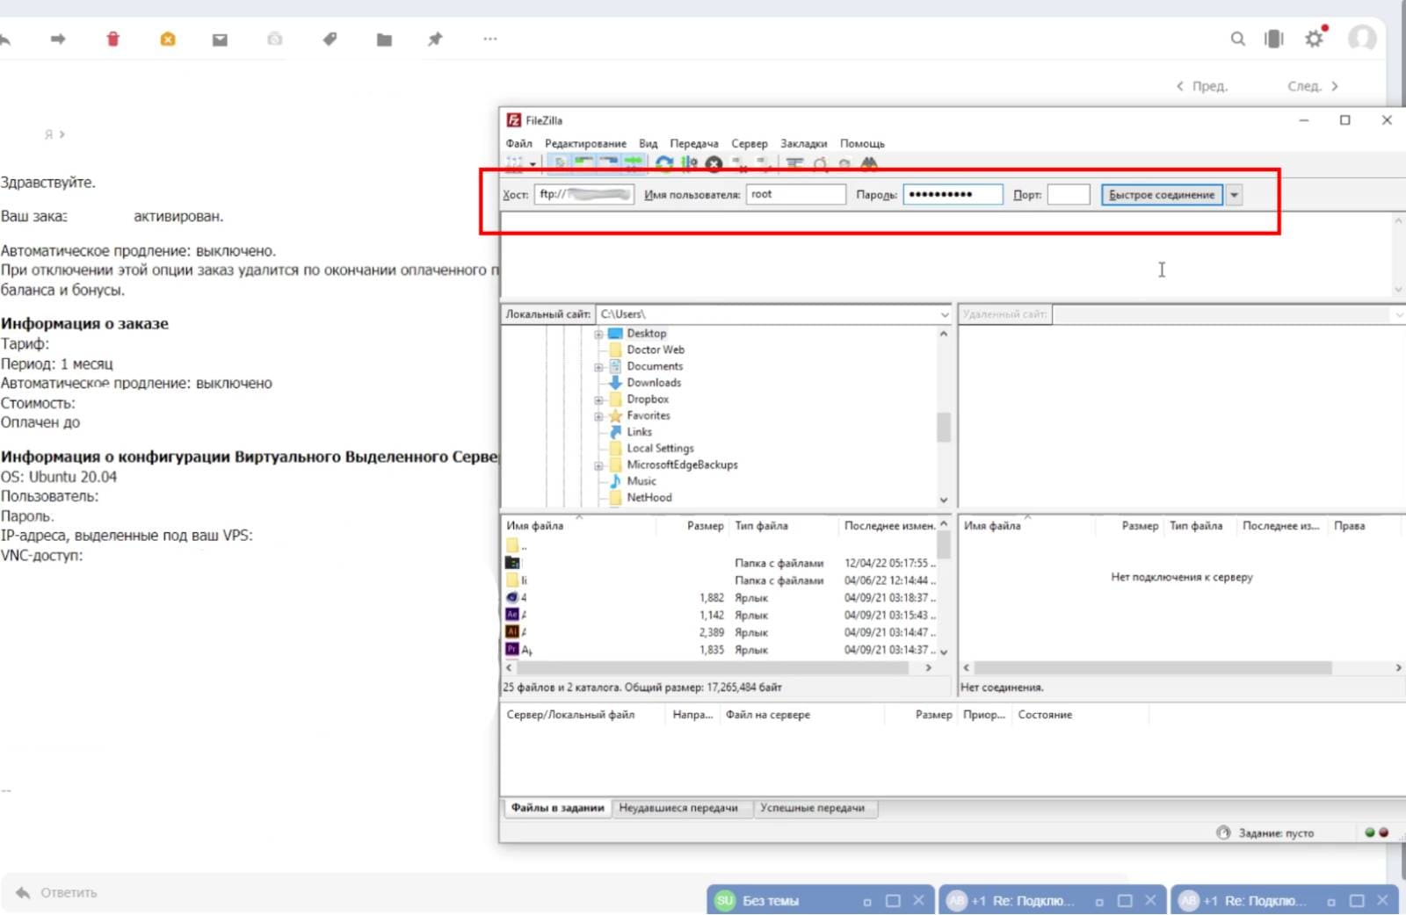
Task: Move the email using folder icon
Action: coord(384,40)
